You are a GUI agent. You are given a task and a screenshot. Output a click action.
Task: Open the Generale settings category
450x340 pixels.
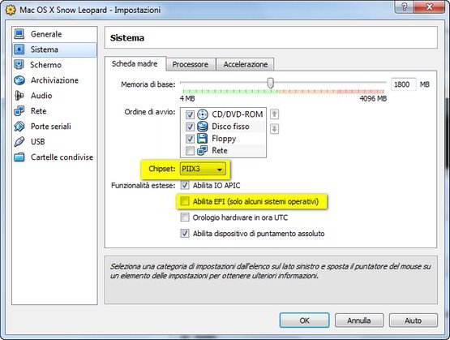click(54, 34)
